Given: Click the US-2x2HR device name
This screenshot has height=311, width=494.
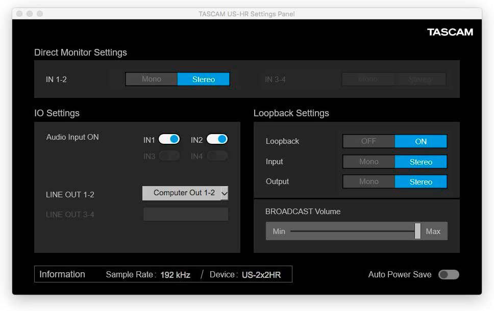Looking at the screenshot, I should (x=261, y=275).
